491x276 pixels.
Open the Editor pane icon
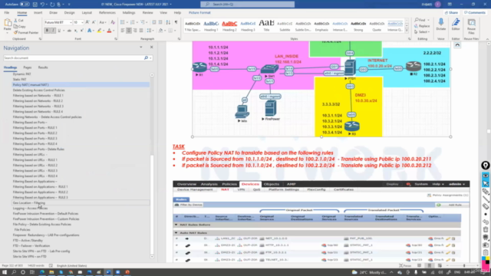(456, 22)
